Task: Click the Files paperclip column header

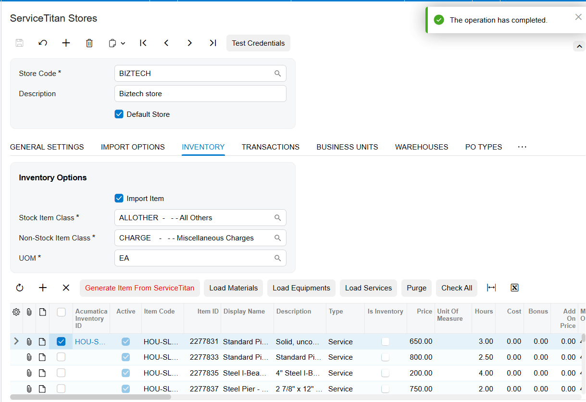Action: [29, 312]
